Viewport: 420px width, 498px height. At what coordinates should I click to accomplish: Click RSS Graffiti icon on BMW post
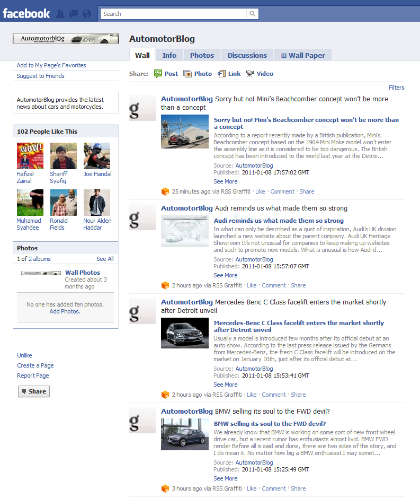165,489
